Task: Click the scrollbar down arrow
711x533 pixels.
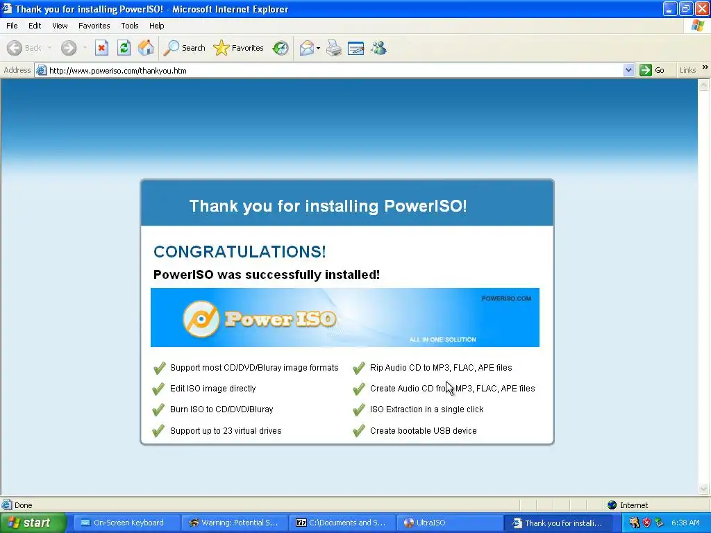Action: tap(704, 489)
